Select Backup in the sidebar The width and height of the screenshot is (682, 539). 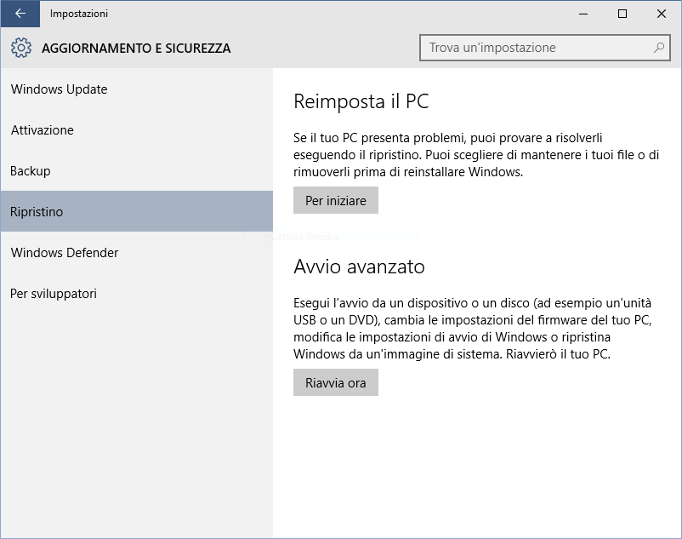coord(137,170)
